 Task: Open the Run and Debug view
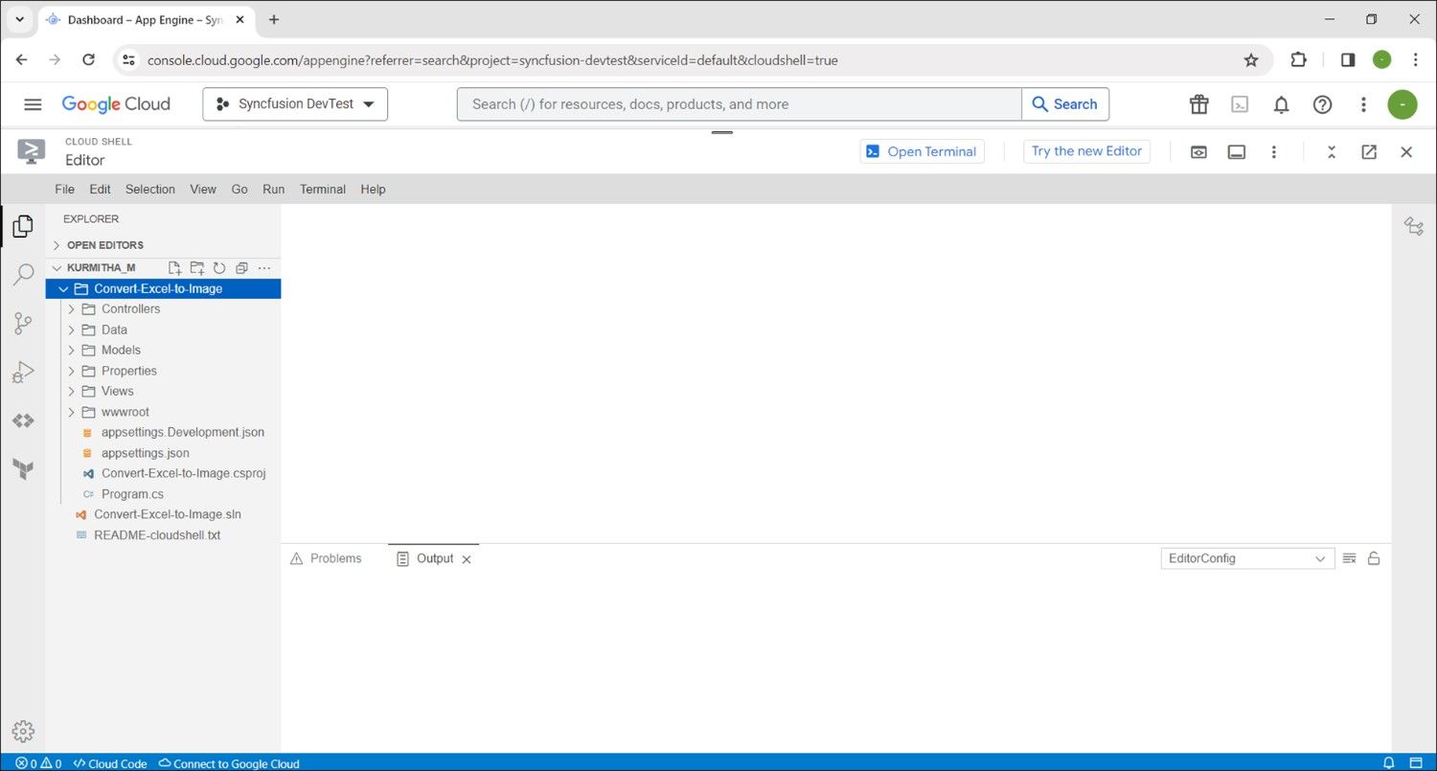point(23,372)
